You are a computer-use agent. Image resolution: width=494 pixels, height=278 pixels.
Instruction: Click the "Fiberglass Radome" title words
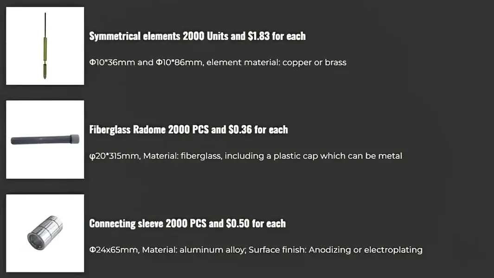[127, 130]
